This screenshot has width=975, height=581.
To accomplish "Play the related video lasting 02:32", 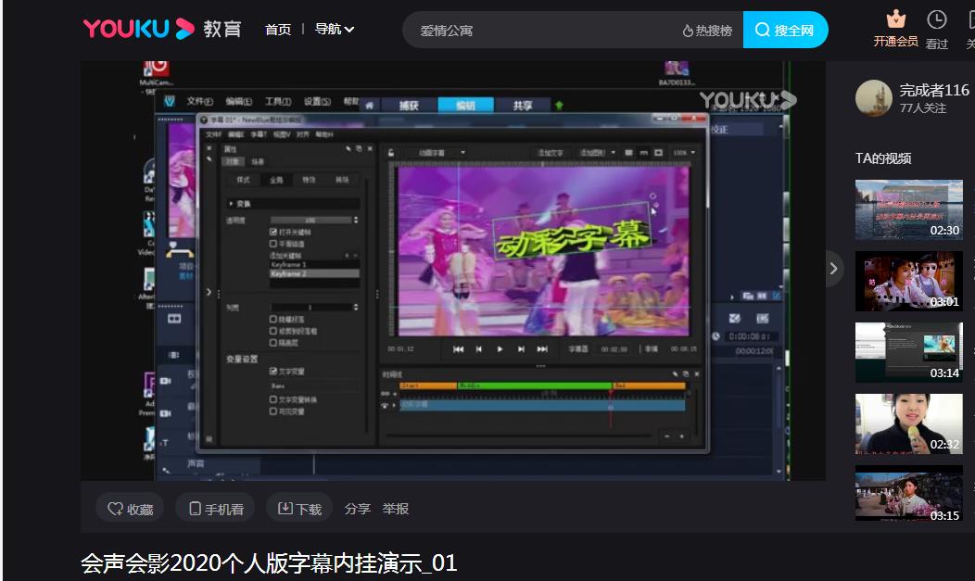I will tap(908, 423).
